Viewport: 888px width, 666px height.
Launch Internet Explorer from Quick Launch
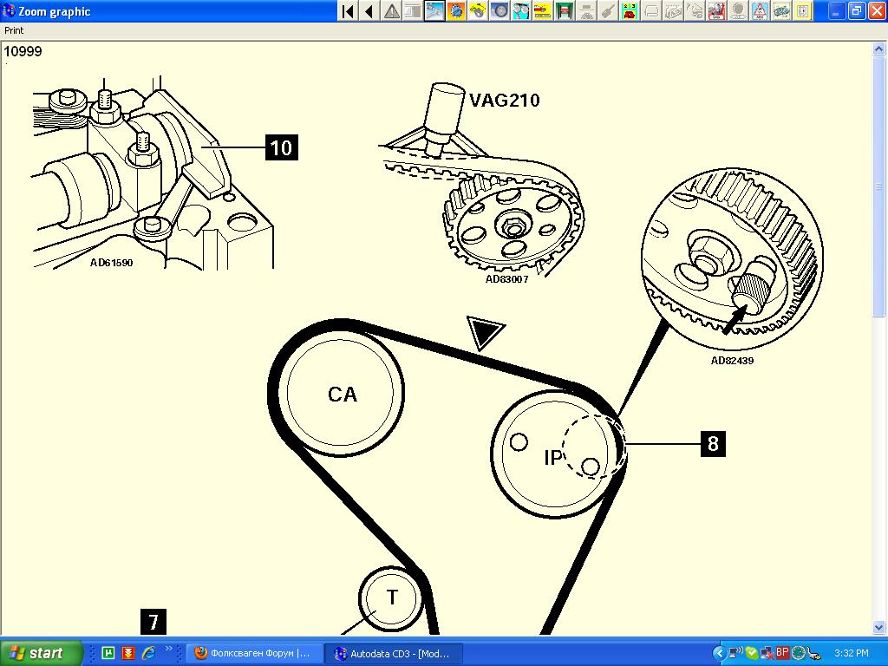(148, 653)
